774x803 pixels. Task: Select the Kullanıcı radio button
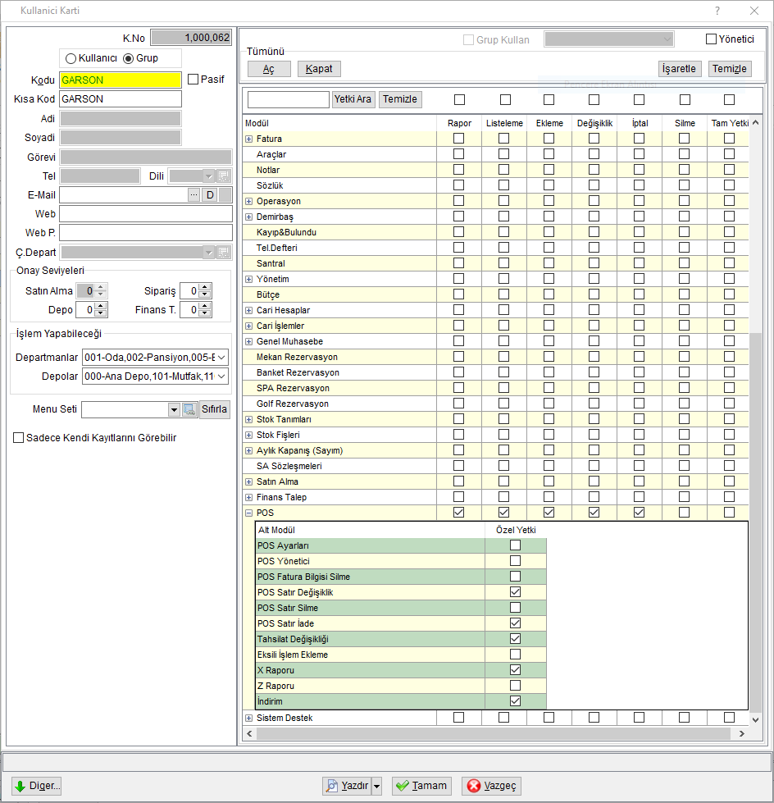pos(71,58)
